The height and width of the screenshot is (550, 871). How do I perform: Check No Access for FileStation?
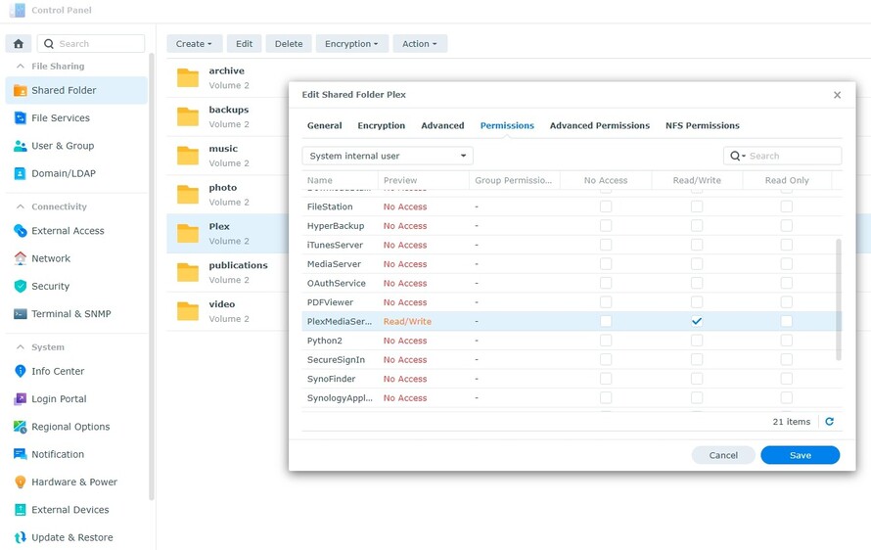pyautogui.click(x=606, y=206)
